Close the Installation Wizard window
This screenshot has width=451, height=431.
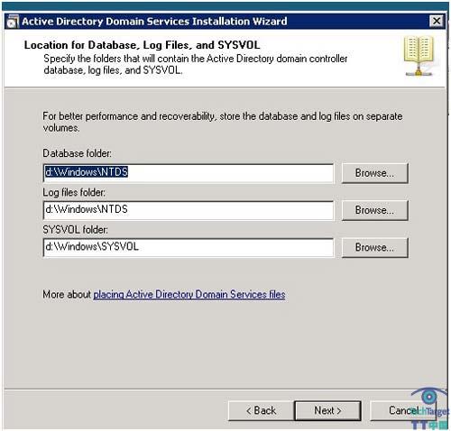tap(437, 22)
